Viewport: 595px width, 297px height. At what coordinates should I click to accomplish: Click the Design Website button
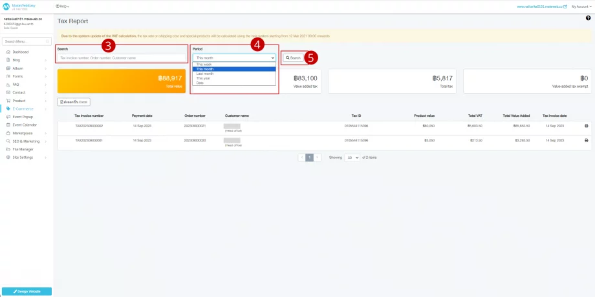[27, 291]
